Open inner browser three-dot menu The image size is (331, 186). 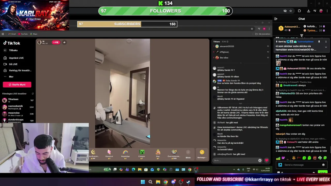pos(269,29)
